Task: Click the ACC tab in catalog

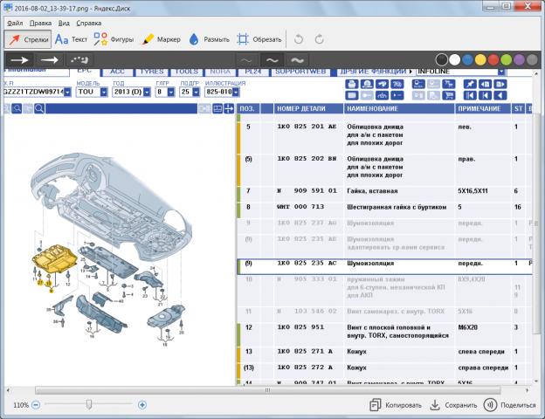Action: [x=117, y=72]
